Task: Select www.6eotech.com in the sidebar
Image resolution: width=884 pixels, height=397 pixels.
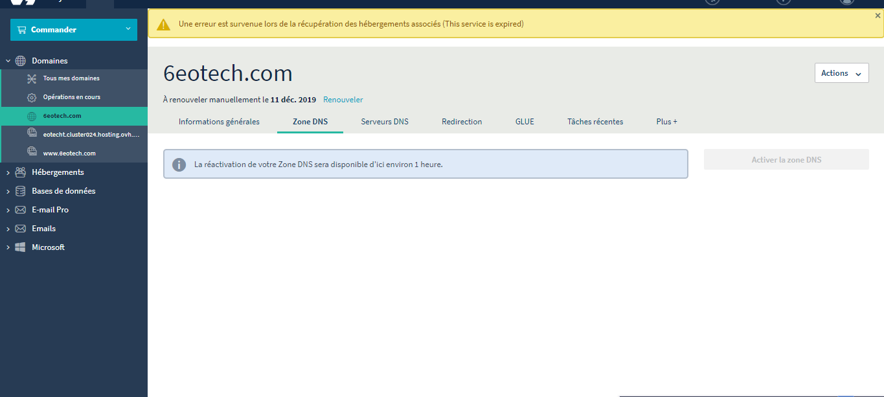Action: click(69, 153)
